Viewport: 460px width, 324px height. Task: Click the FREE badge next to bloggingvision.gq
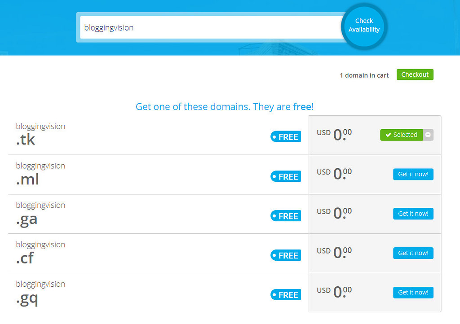(285, 294)
